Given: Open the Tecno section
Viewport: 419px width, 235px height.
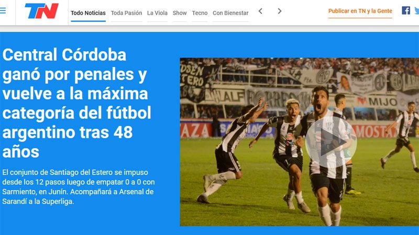Looking at the screenshot, I should [x=200, y=13].
